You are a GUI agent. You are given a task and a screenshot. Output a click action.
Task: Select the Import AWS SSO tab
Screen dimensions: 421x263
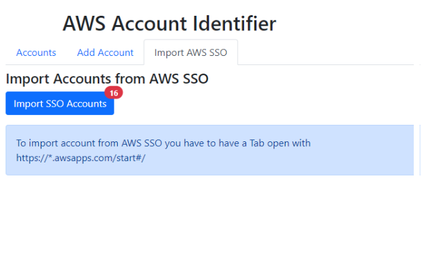click(x=191, y=53)
